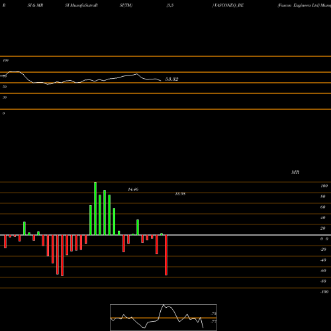Click the MR axis label 20
The width and height of the screenshot is (331, 331).
tap(323, 228)
